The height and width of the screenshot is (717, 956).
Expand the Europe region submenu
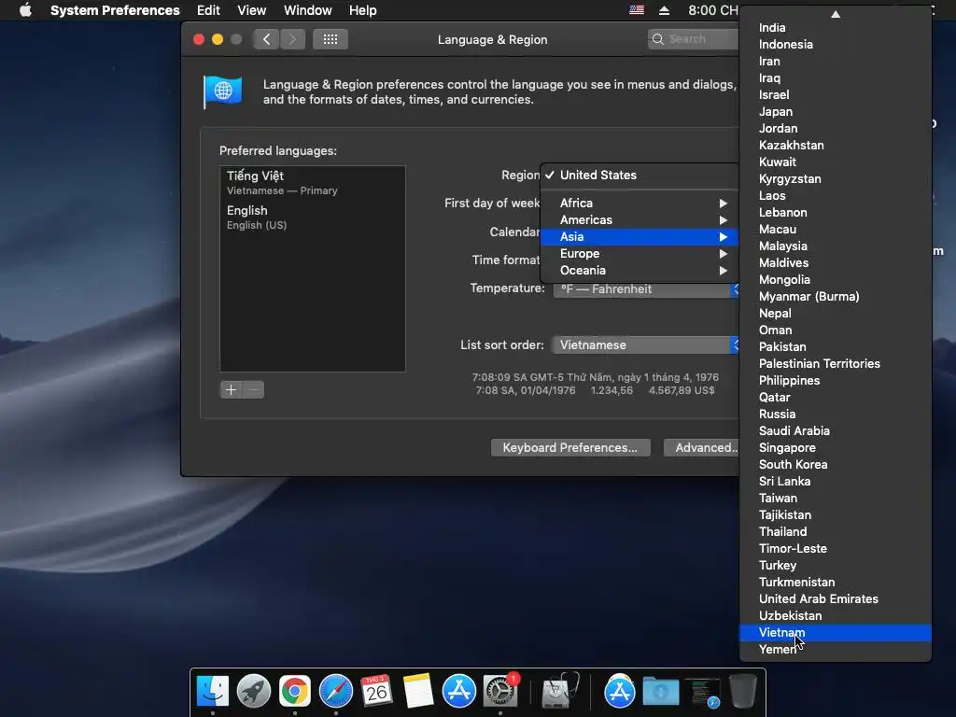[640, 254]
